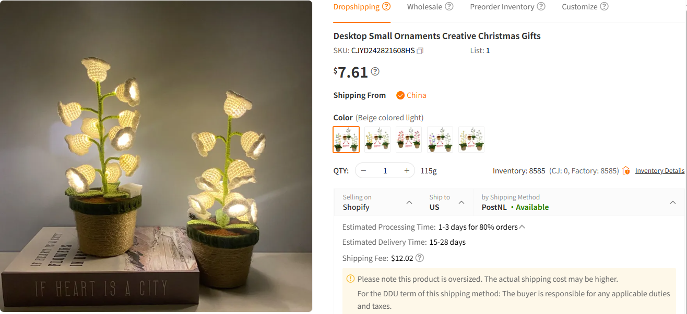Copy the SKU using the copy icon
Screen dimensions: 687x314
pos(420,51)
